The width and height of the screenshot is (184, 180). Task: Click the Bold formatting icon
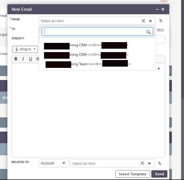[16, 59]
